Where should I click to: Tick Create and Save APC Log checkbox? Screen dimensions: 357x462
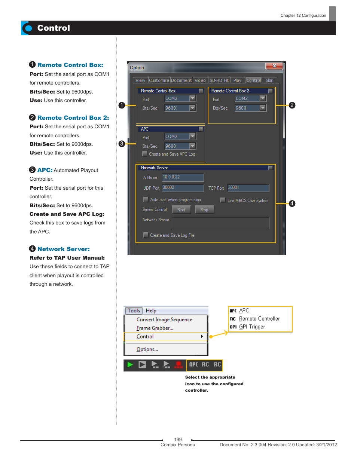click(144, 154)
